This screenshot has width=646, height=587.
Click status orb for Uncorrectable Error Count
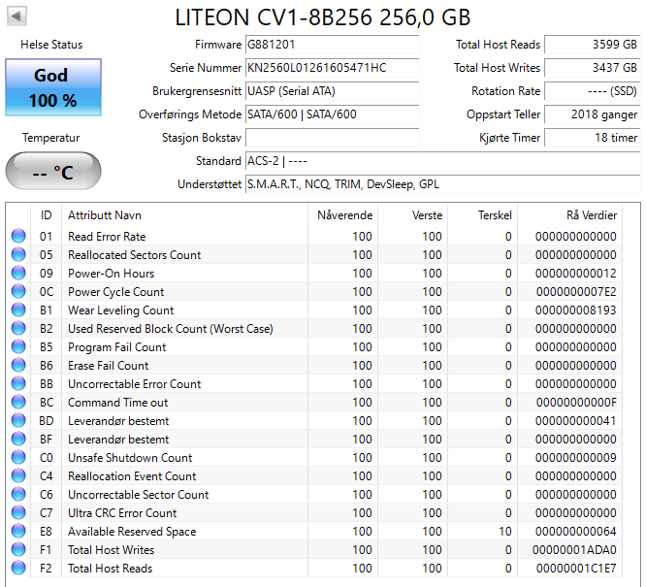pyautogui.click(x=18, y=384)
